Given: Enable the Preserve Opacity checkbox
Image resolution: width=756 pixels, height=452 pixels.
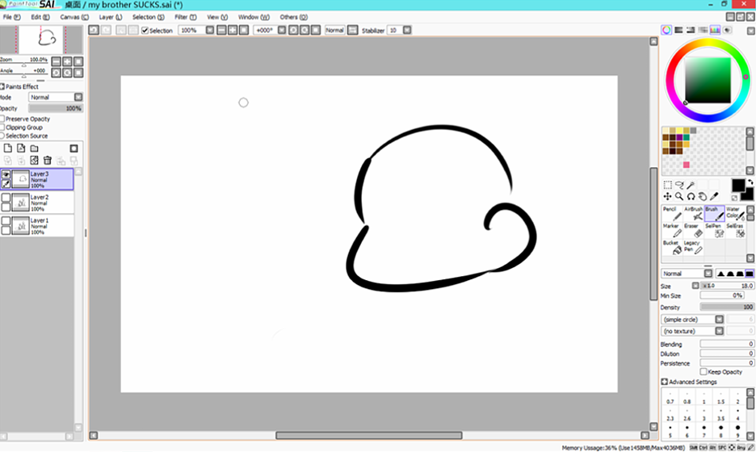Looking at the screenshot, I should click(x=2, y=119).
